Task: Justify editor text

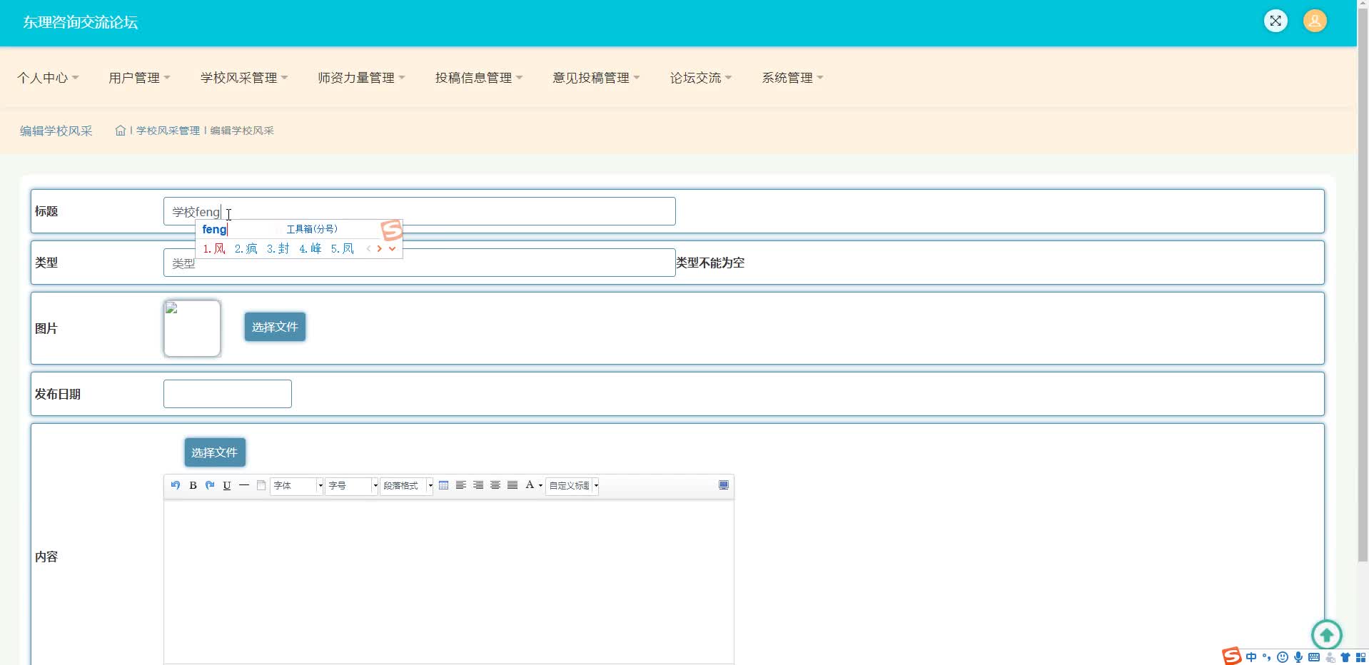Action: tap(512, 485)
